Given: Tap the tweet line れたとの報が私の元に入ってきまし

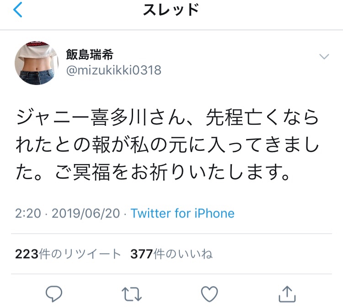Looking at the screenshot, I should click(167, 145).
